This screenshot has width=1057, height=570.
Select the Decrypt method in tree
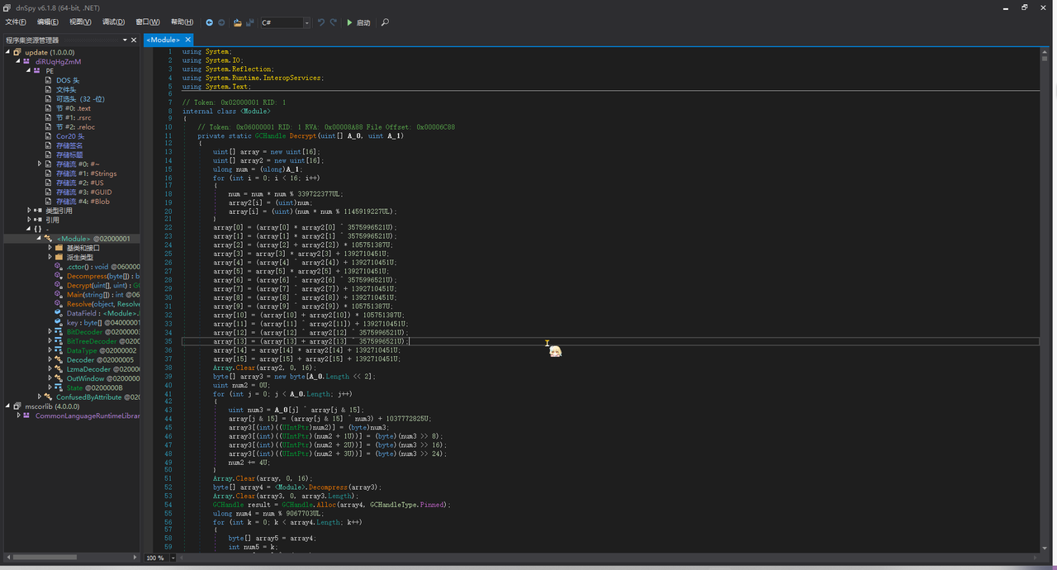click(x=79, y=285)
